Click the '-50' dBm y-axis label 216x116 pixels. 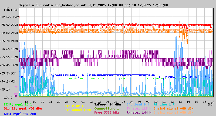point(2,17)
